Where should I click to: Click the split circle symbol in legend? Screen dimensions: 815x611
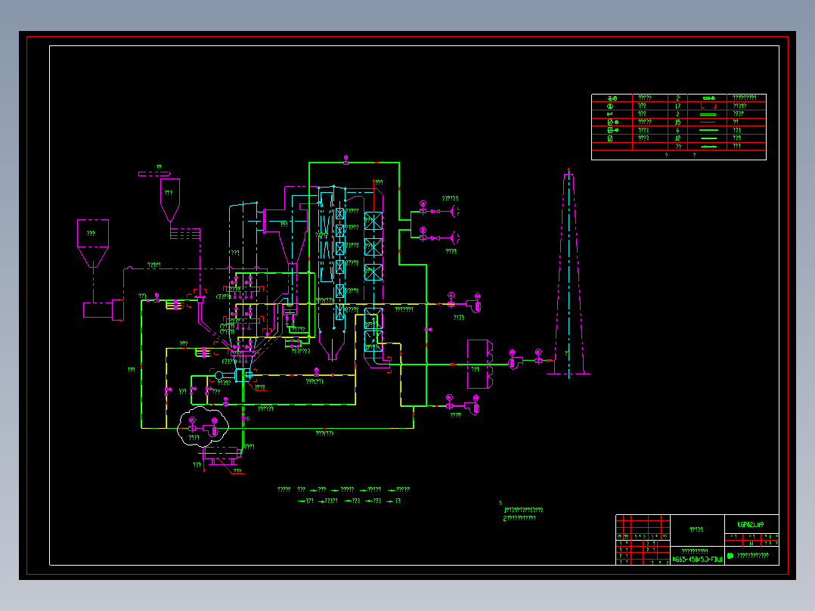pyautogui.click(x=610, y=106)
